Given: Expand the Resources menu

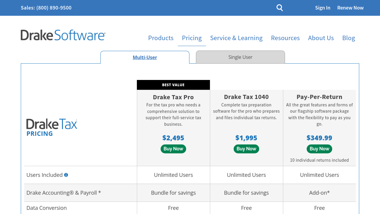Looking at the screenshot, I should tap(285, 38).
